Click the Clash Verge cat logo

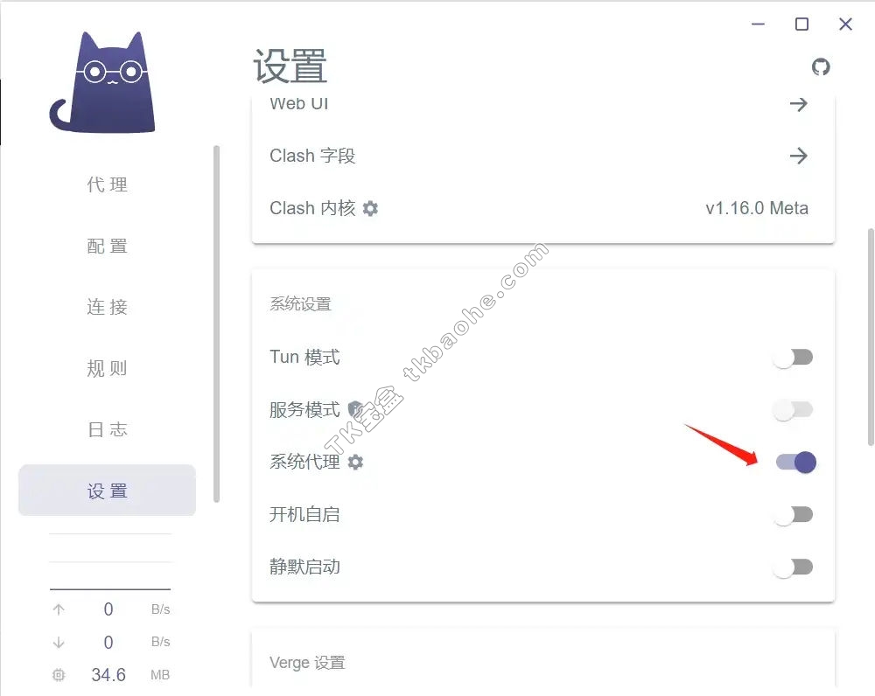pyautogui.click(x=102, y=82)
